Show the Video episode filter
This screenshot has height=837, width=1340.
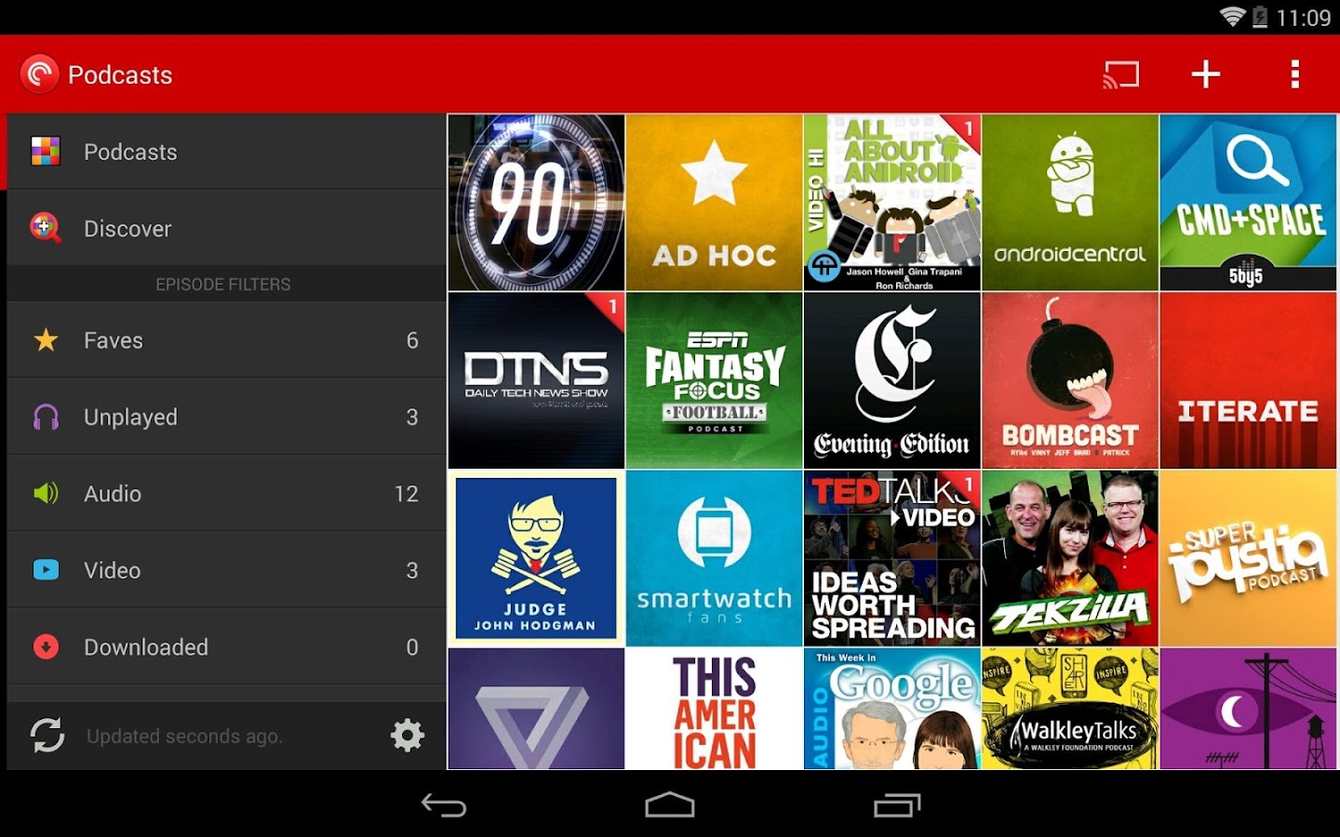pos(226,570)
